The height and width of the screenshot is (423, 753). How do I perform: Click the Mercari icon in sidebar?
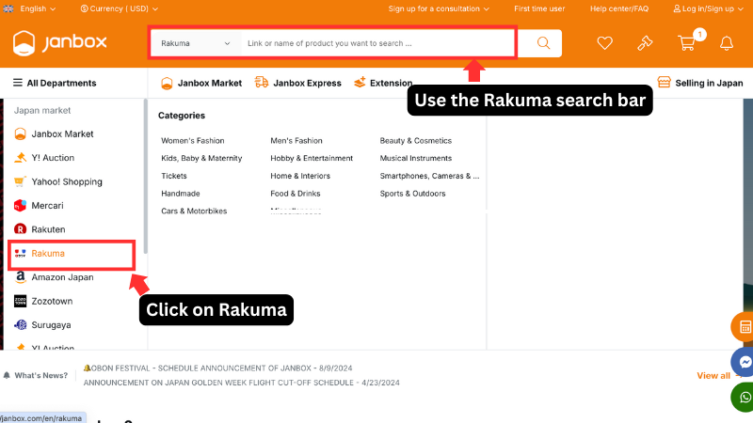[20, 205]
